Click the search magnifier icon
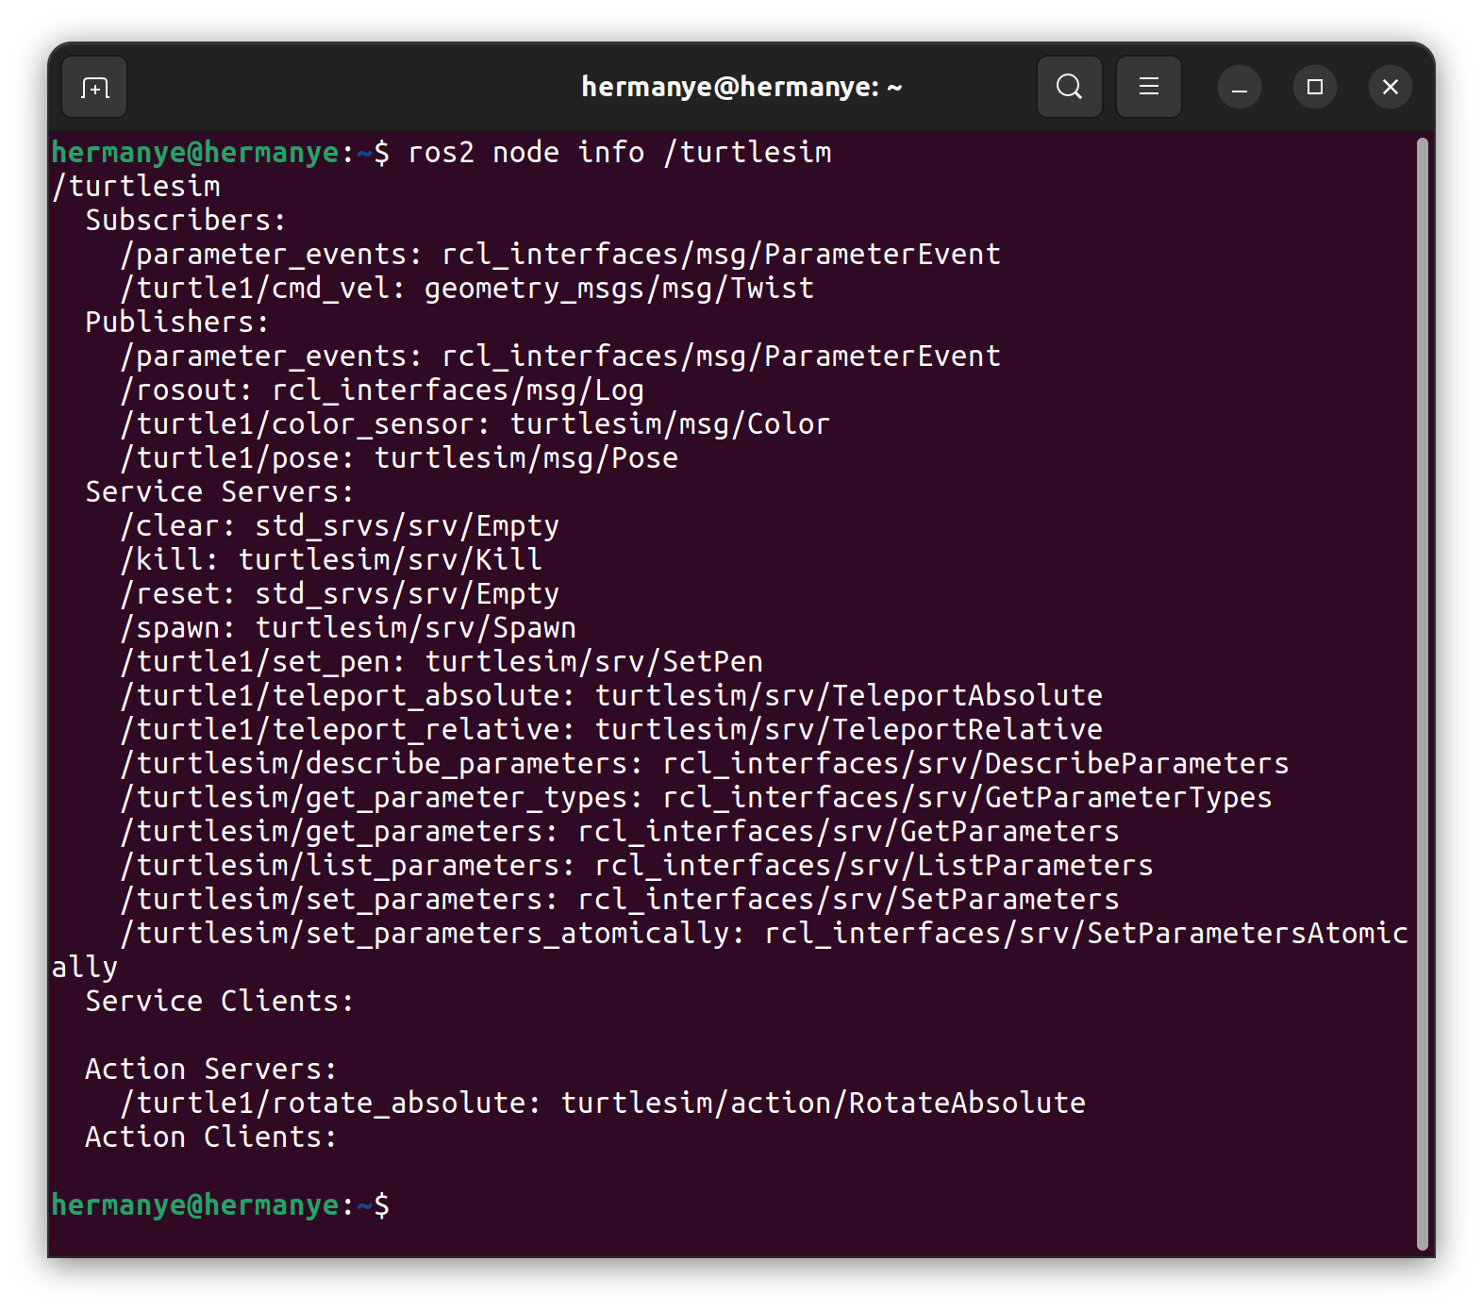The image size is (1483, 1311). point(1069,88)
